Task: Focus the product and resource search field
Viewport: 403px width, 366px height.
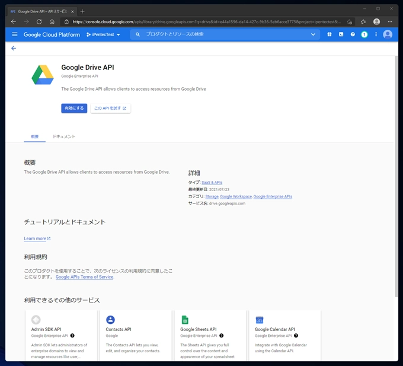Action: point(225,34)
